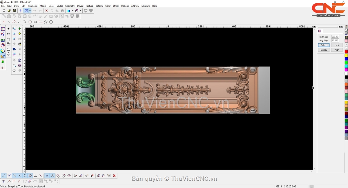Open the green bell sculpt tool
This screenshot has width=348, height=188.
3,62
